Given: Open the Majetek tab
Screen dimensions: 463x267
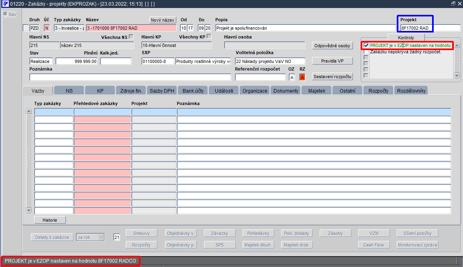Looking at the screenshot, I should 316,91.
